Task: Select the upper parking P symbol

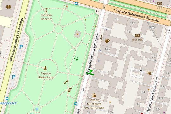Action: click(x=21, y=47)
